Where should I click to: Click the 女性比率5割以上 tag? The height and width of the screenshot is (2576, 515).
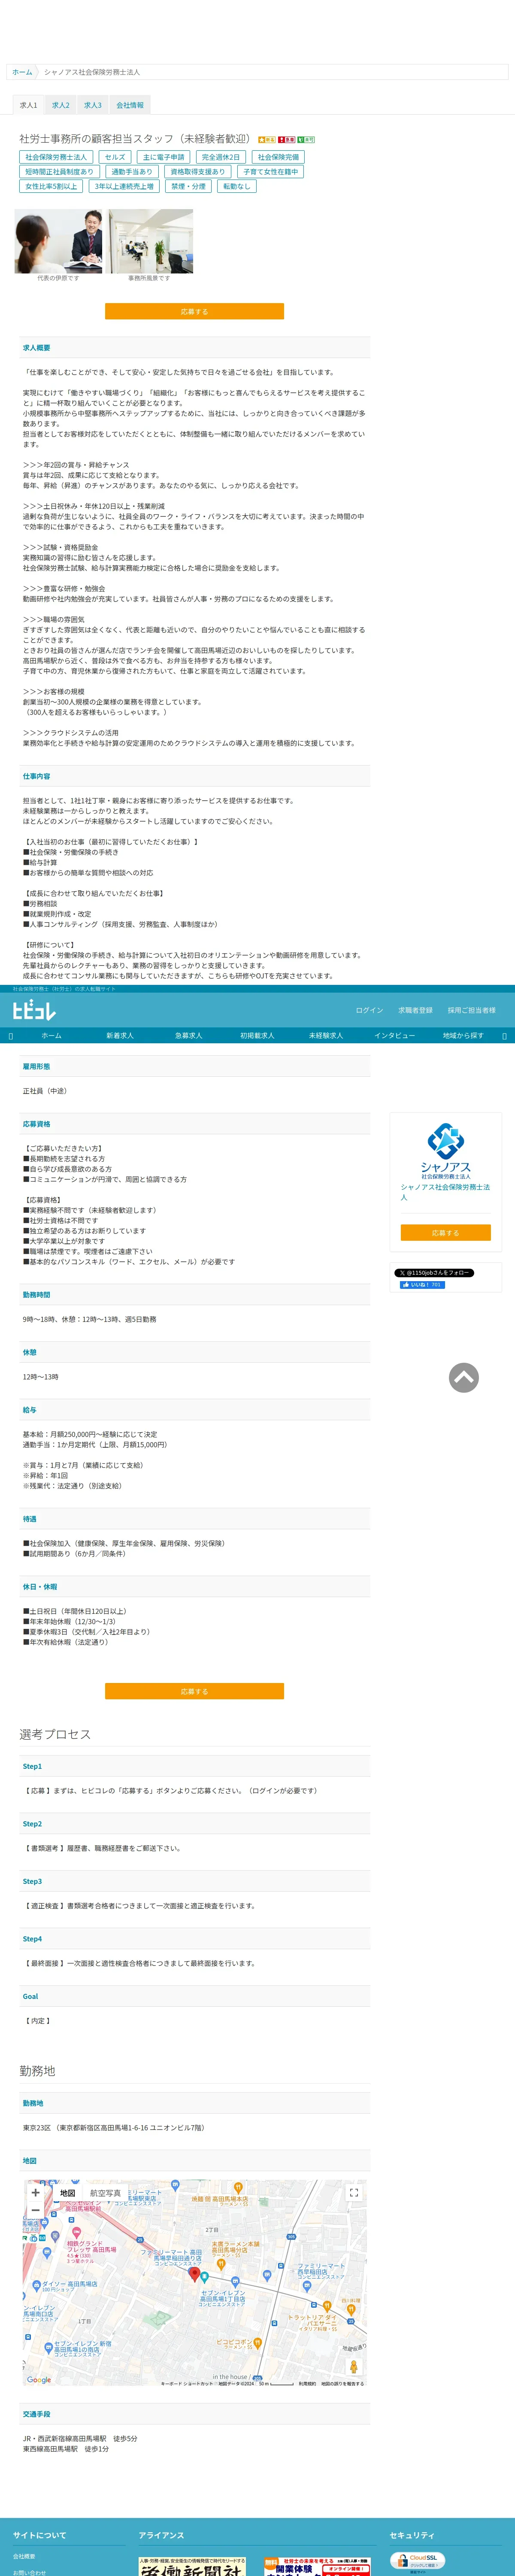pyautogui.click(x=51, y=186)
